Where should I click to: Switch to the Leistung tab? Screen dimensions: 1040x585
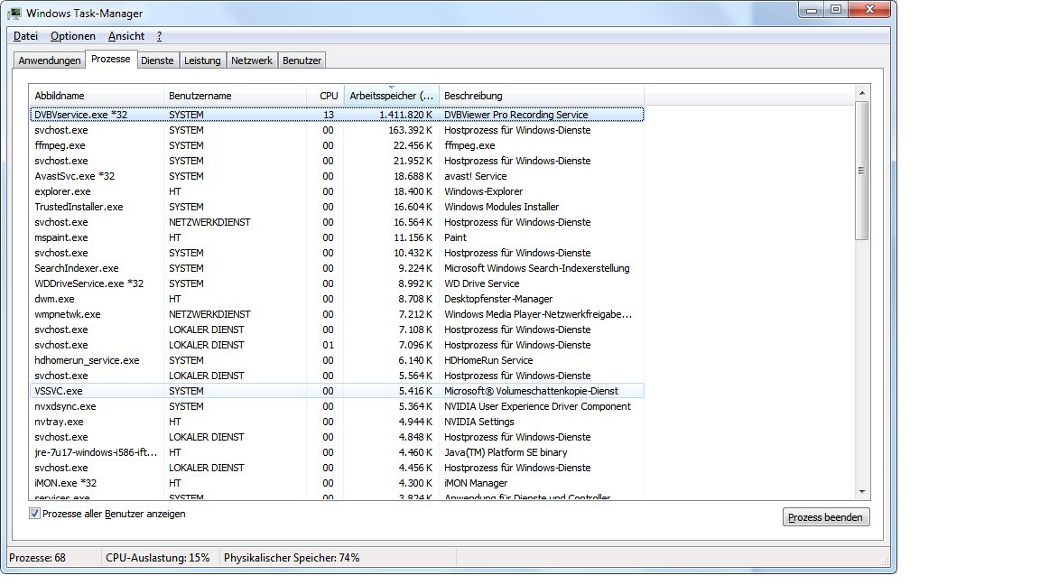pos(202,60)
